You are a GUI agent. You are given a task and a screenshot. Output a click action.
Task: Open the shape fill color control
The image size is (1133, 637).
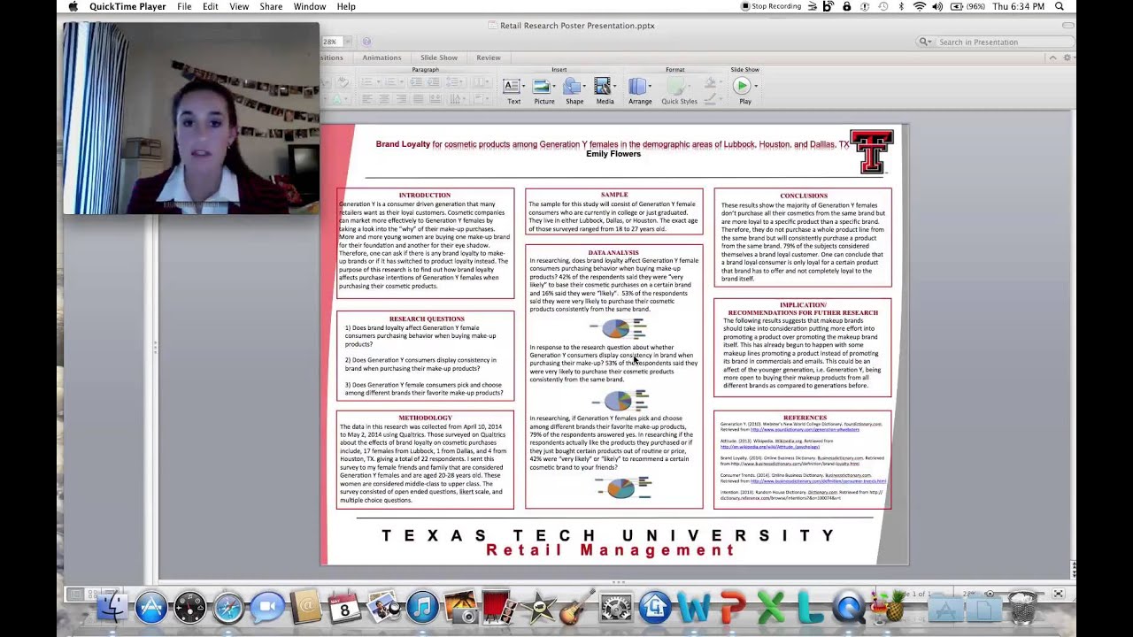[710, 82]
